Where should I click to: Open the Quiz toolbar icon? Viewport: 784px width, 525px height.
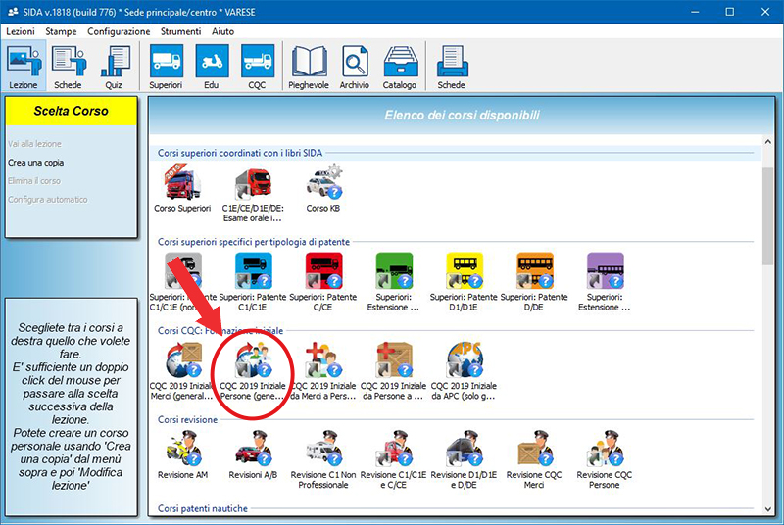pyautogui.click(x=116, y=67)
